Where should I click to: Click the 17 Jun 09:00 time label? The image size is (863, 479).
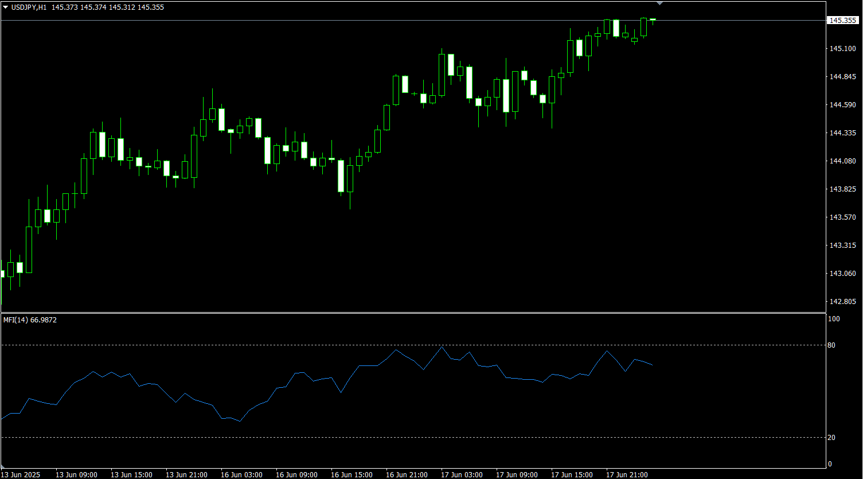(517, 475)
